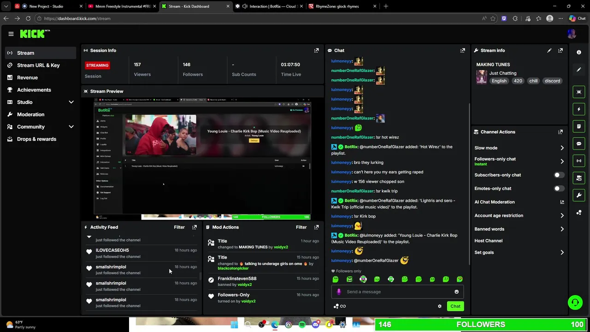
Task: Pop out the Mod Actions panel
Action: (x=316, y=227)
